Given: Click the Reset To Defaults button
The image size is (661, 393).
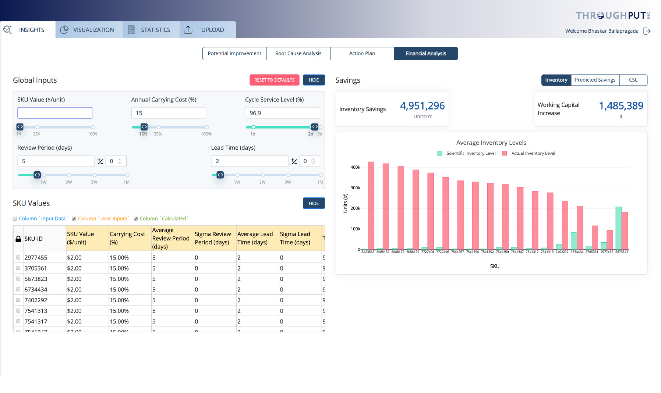Looking at the screenshot, I should point(274,80).
